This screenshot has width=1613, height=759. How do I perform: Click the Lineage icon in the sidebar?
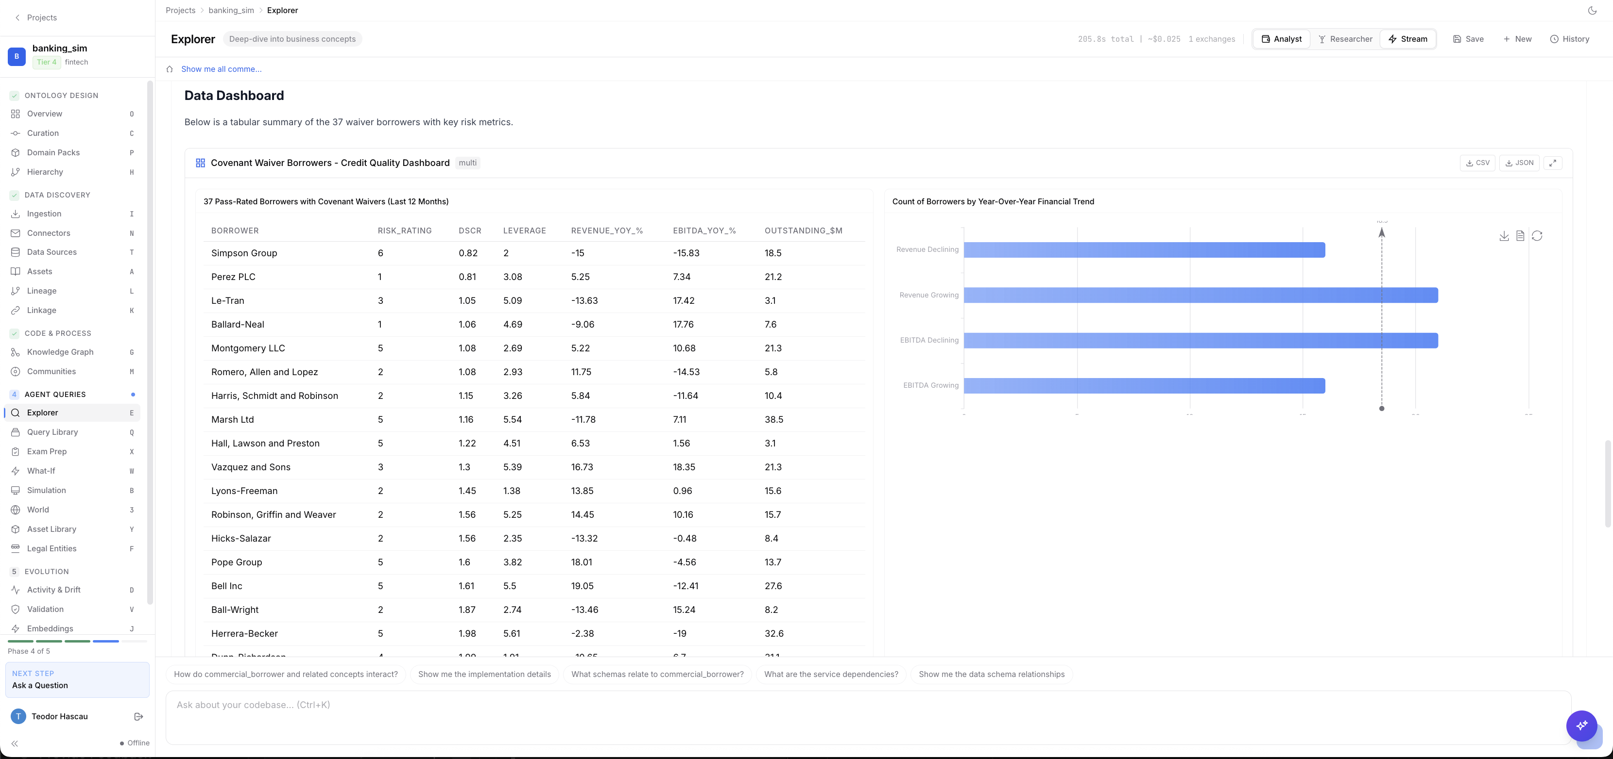[x=16, y=290]
